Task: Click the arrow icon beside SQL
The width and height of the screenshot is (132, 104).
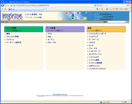Action: tap(46, 37)
